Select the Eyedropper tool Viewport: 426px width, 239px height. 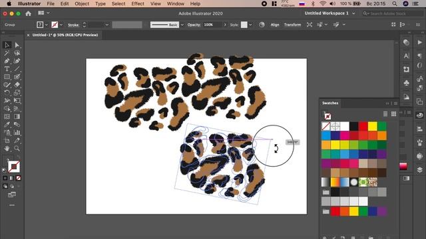[7, 124]
